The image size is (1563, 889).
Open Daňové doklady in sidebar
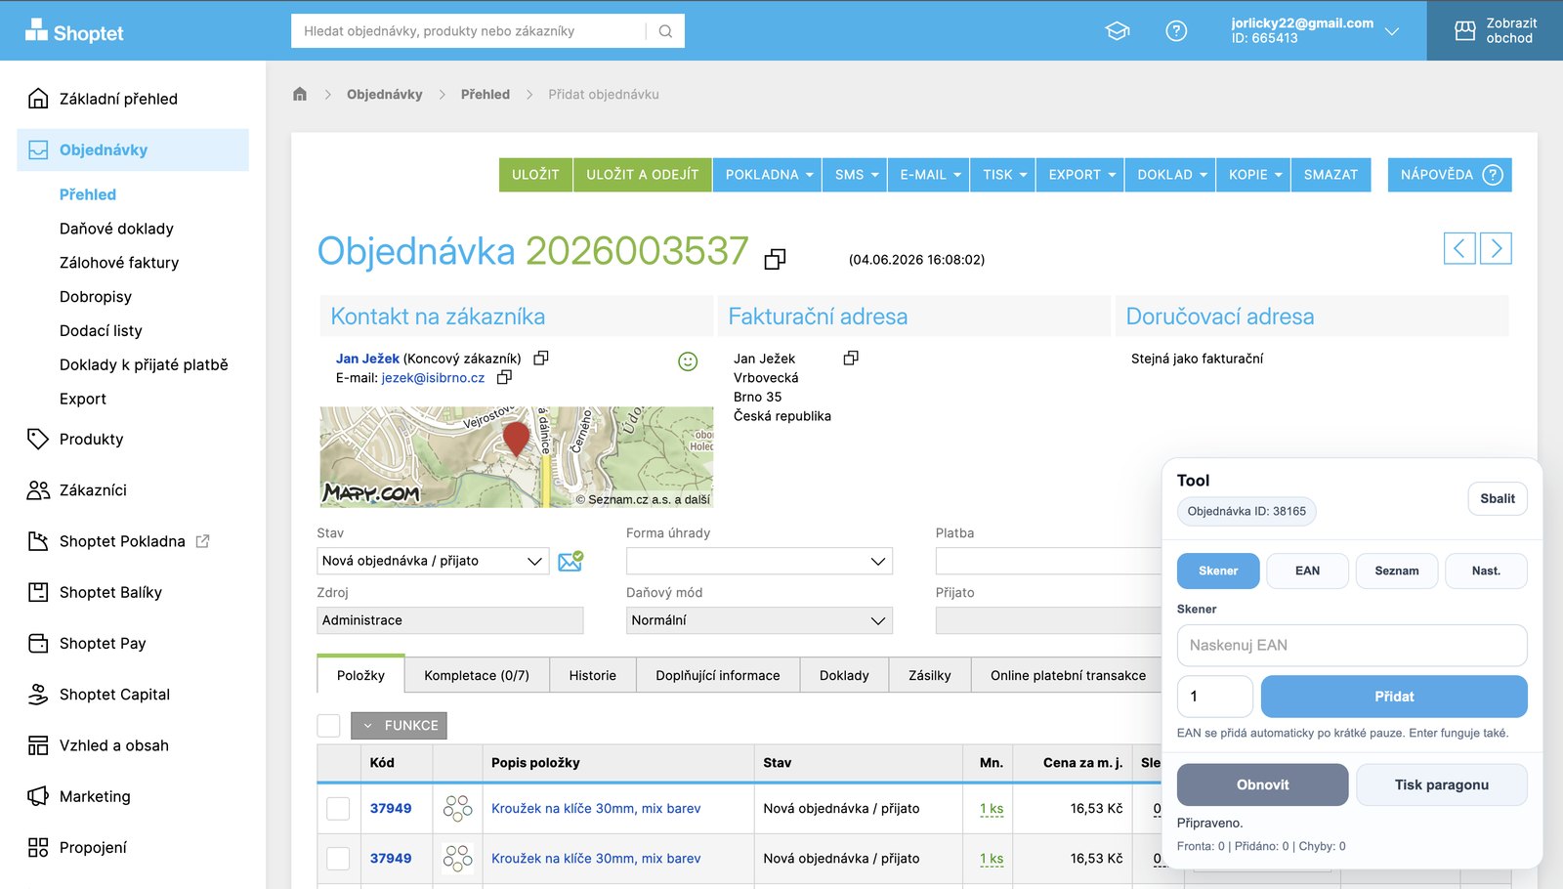coord(116,229)
